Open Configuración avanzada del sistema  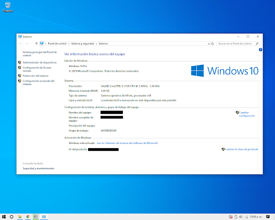pos(38,82)
